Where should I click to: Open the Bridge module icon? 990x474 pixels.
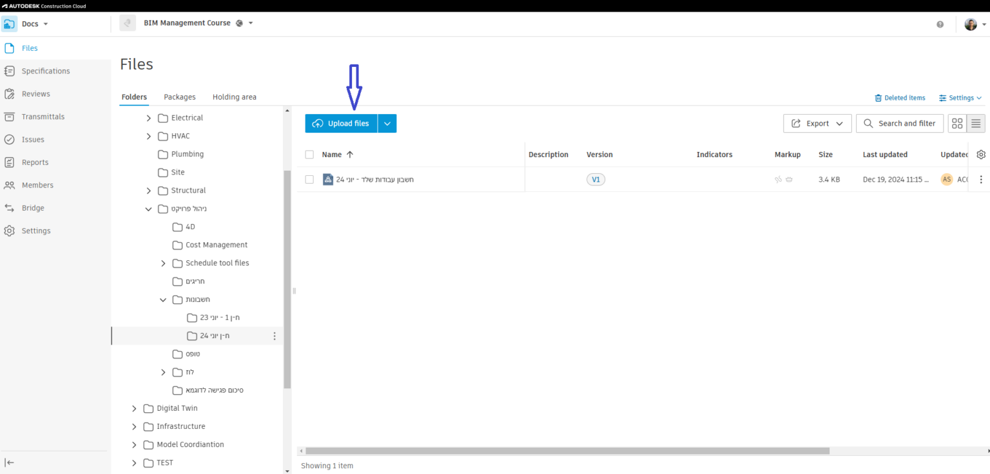coord(9,208)
